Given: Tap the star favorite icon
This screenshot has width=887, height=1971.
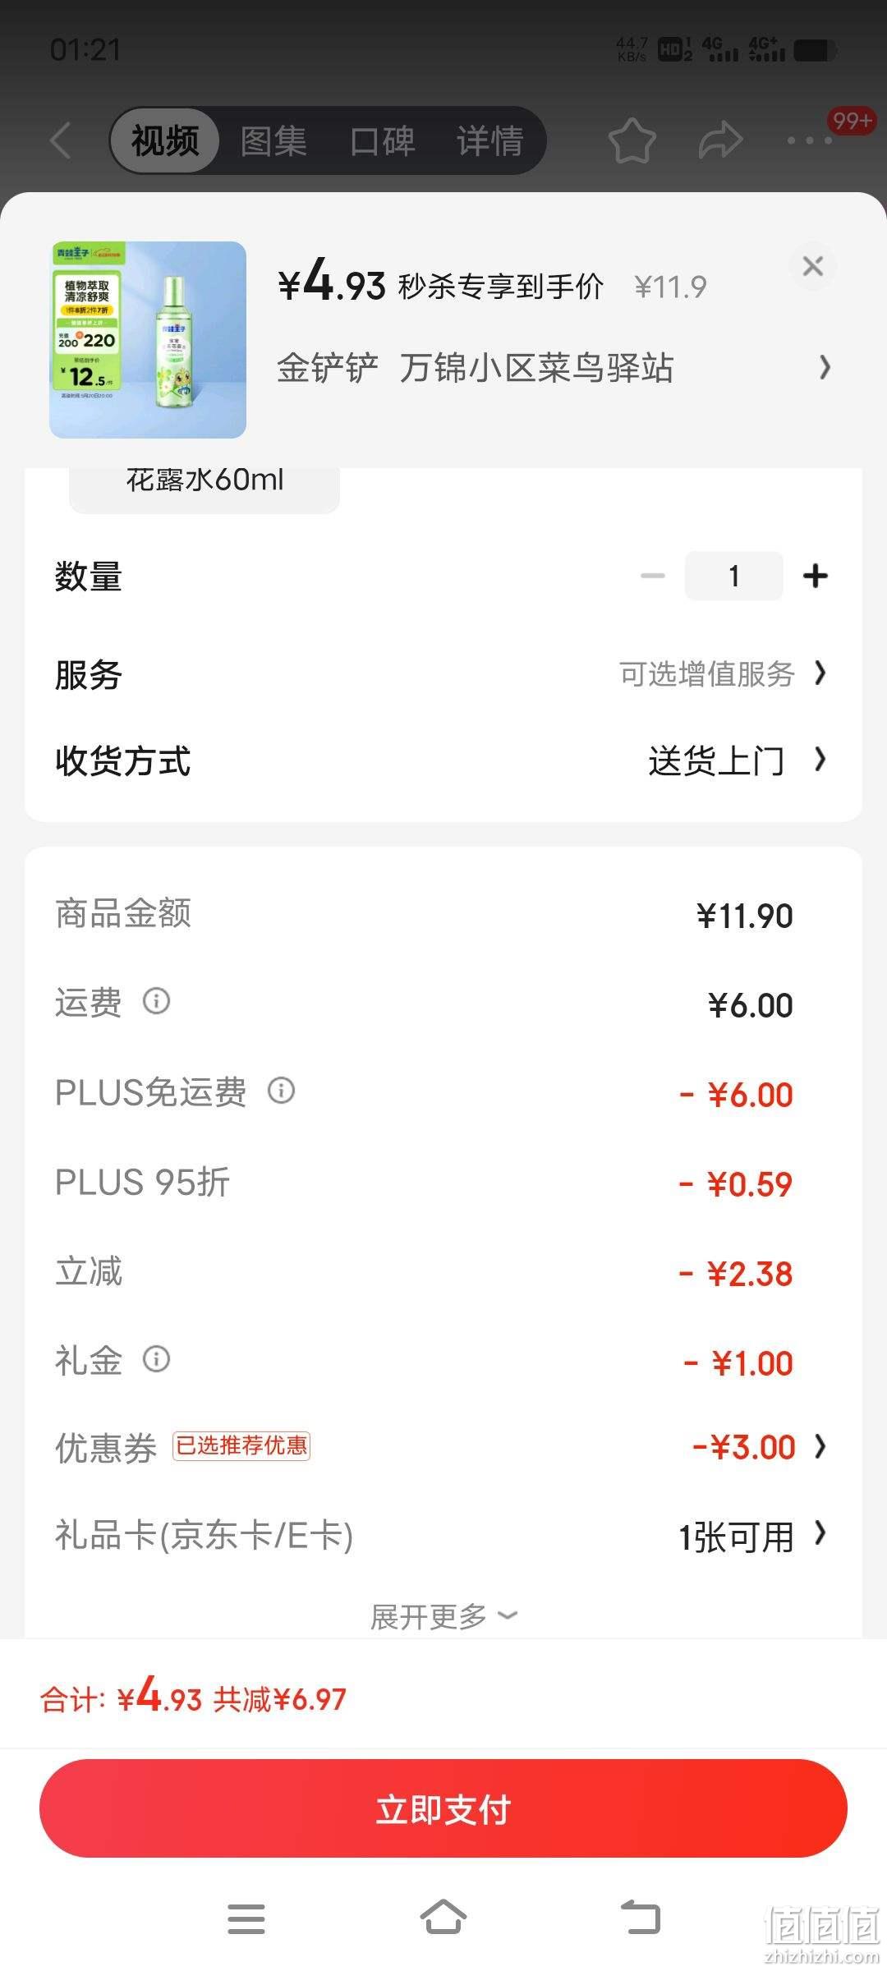Looking at the screenshot, I should 632,140.
